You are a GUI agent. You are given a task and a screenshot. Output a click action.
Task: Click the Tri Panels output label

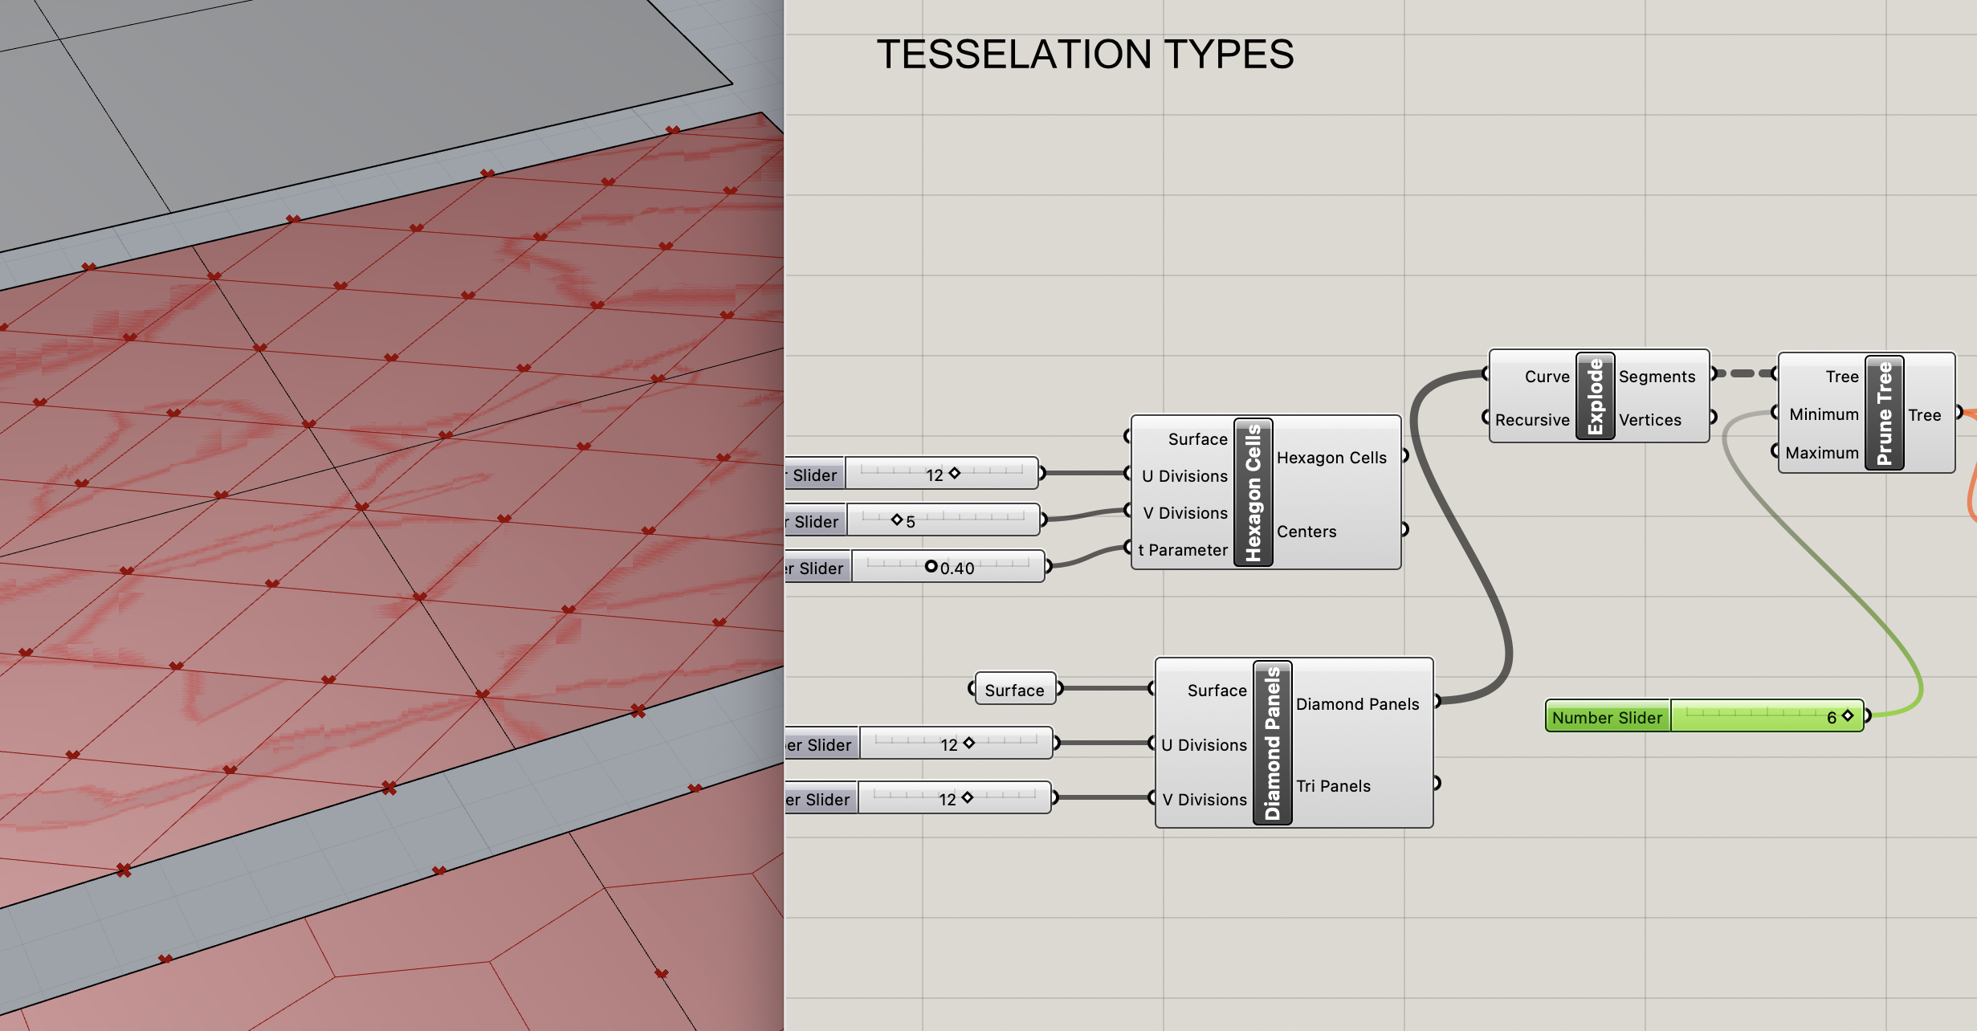[x=1333, y=786]
